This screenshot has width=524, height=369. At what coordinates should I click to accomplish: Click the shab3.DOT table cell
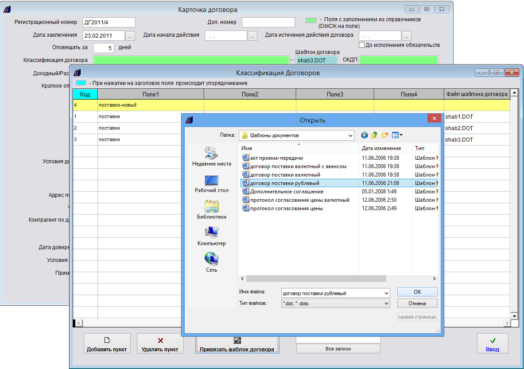(x=477, y=139)
